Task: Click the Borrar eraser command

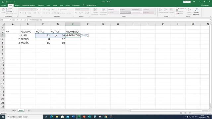Action: (x=180, y=14)
